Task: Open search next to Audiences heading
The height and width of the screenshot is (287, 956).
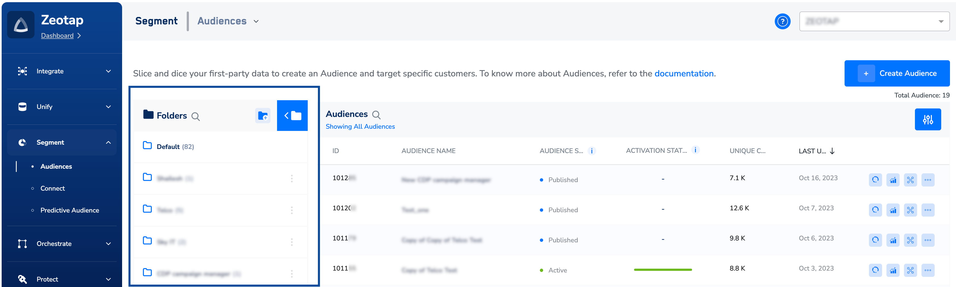Action: click(376, 115)
